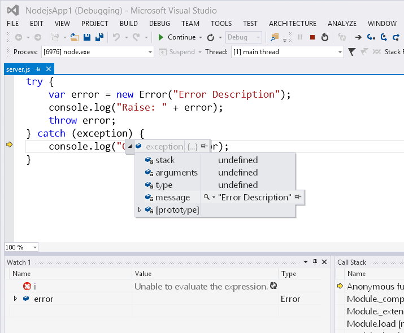Expand the [prototype] node in data tip

click(x=140, y=210)
